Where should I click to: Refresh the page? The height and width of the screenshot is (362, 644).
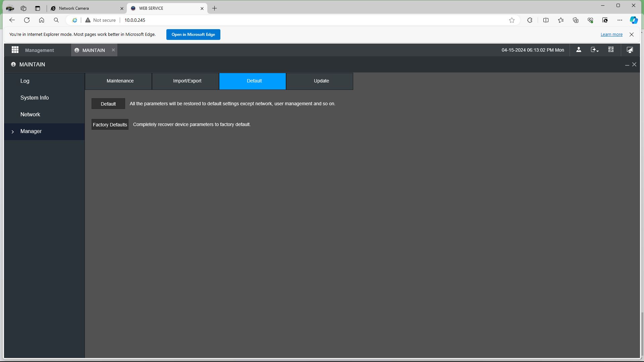point(27,20)
